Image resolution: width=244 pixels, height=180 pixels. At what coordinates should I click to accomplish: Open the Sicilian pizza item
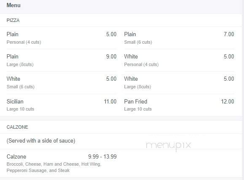tap(62, 105)
